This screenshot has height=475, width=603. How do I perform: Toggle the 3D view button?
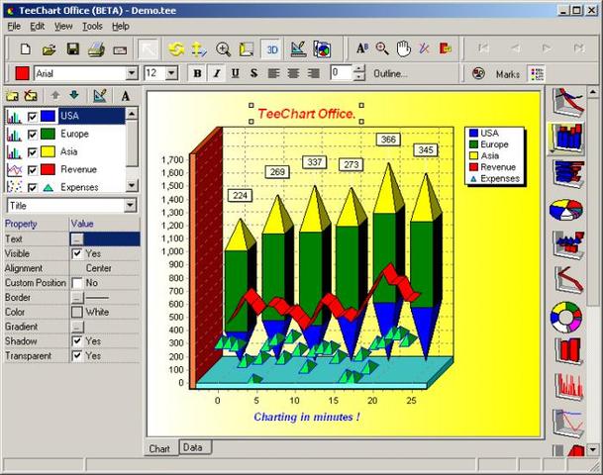click(x=271, y=49)
